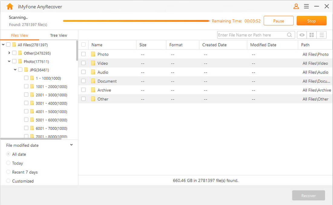
Task: Click the scanning progress bar
Action: (136, 20)
